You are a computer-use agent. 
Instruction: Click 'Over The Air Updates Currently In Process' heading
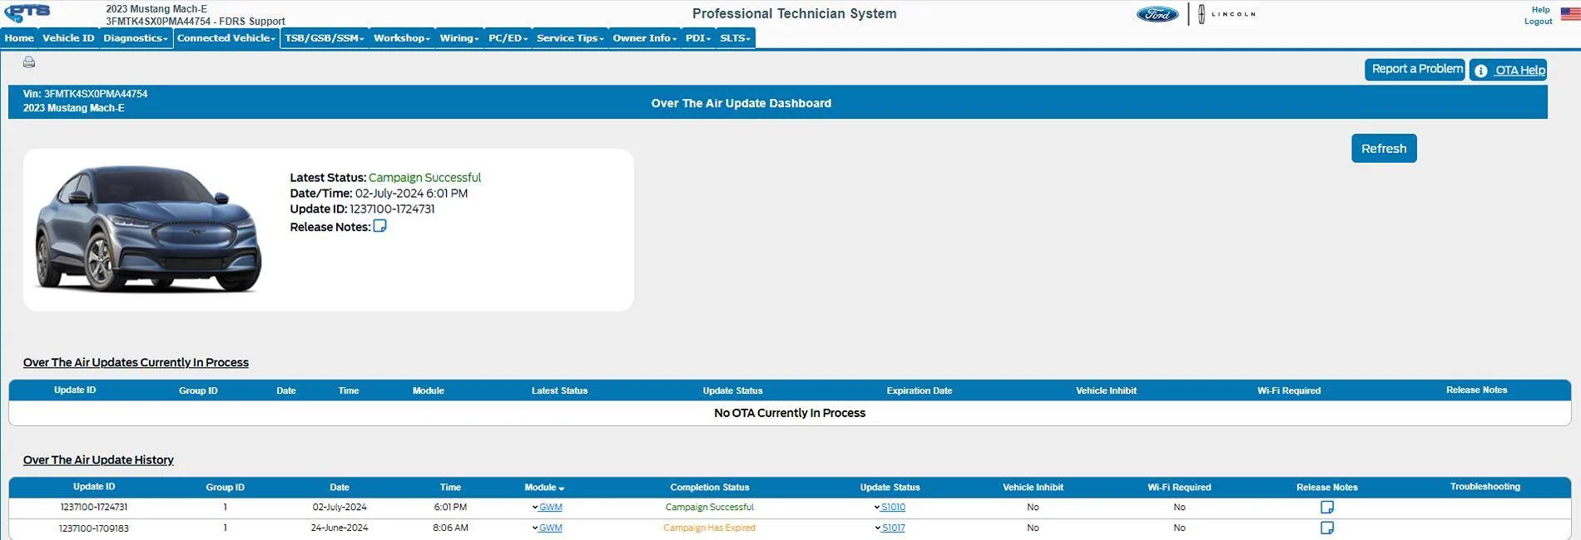[x=136, y=363]
